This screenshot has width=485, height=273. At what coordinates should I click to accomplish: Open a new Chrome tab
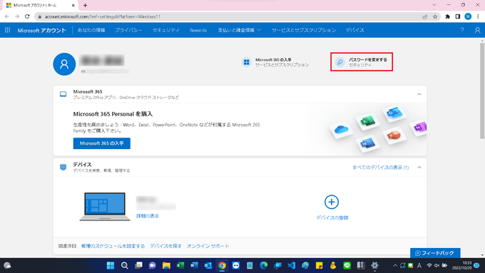[85, 5]
